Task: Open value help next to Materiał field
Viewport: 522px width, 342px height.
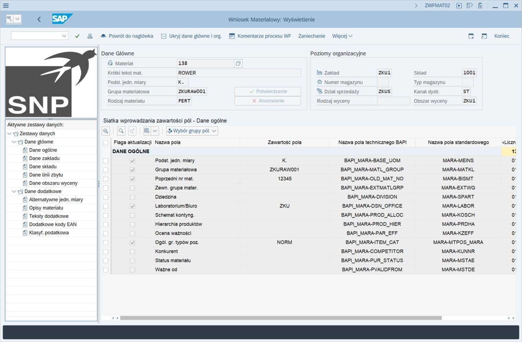Action: point(238,63)
